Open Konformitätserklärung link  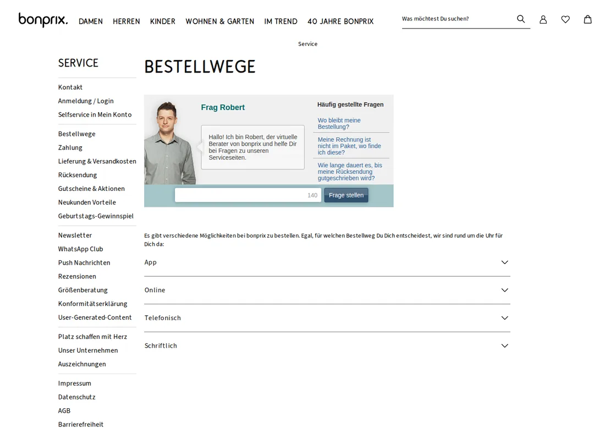point(93,304)
